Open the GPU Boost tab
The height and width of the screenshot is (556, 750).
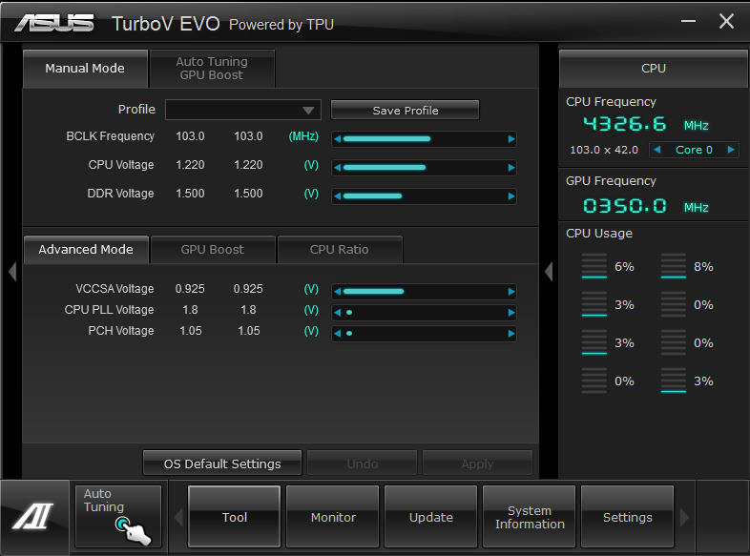[x=213, y=250]
